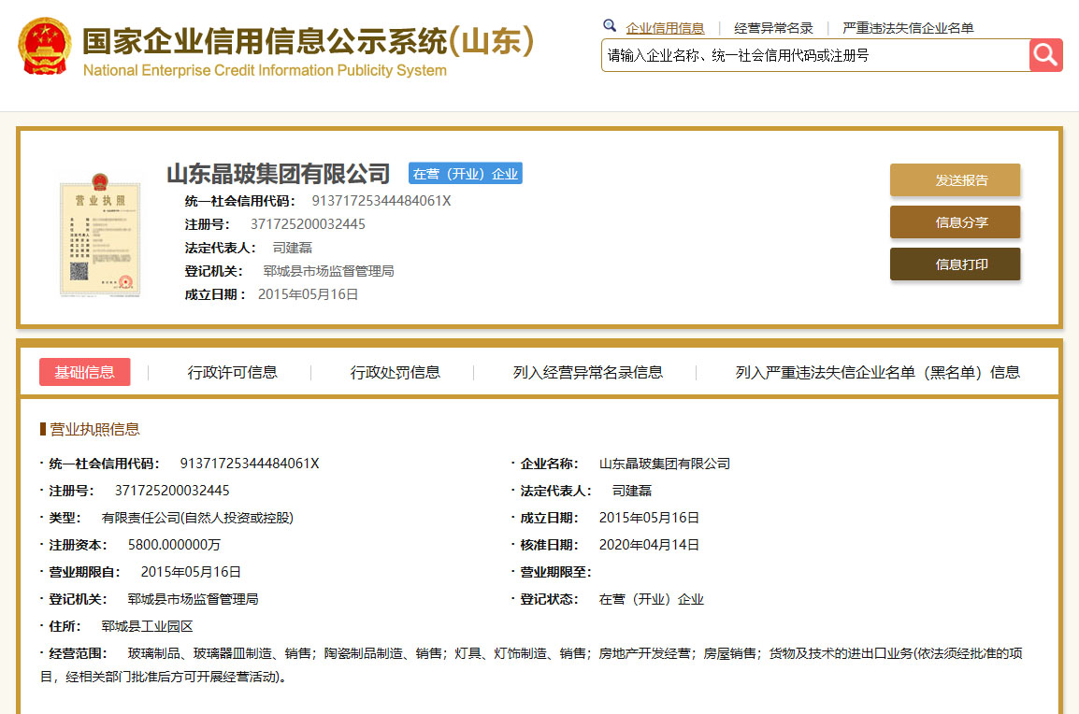
Task: Click the national emblem logo
Action: (44, 47)
